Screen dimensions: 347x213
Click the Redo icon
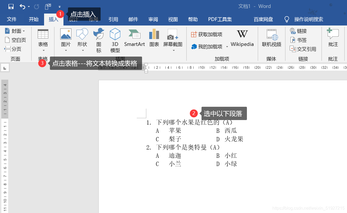point(37,7)
